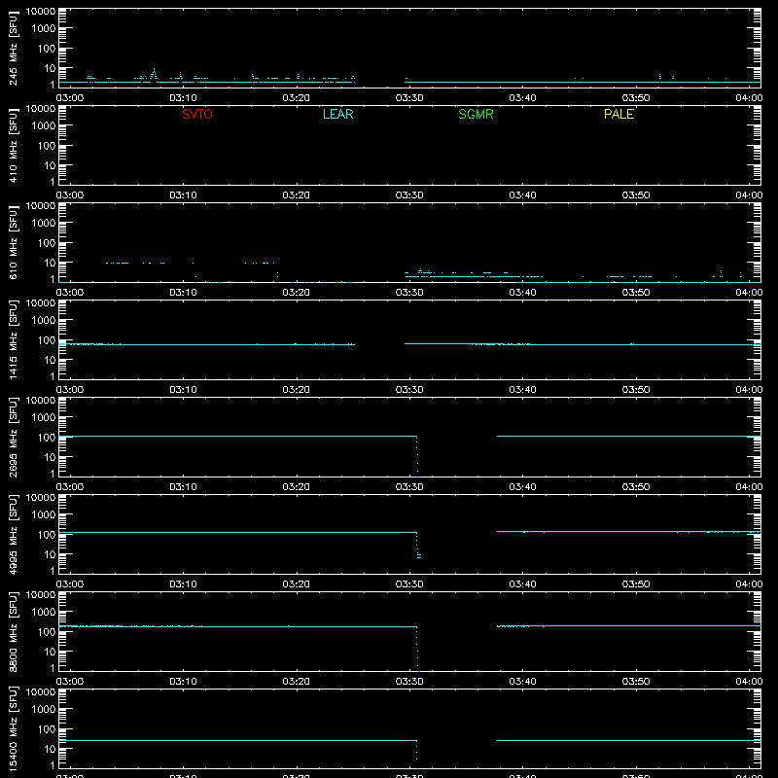Click the 03:10 tick under 410 MHz panel

tap(183, 195)
